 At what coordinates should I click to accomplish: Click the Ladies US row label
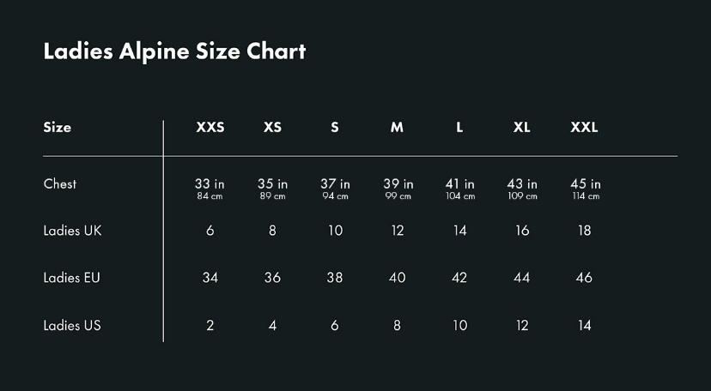click(x=72, y=325)
